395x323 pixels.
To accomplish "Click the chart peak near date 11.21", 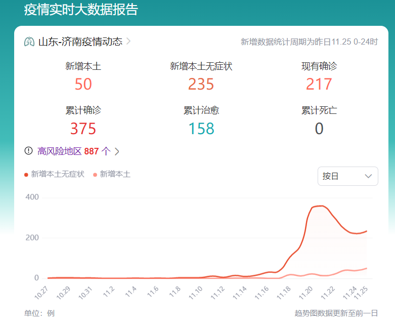I will [320, 206].
